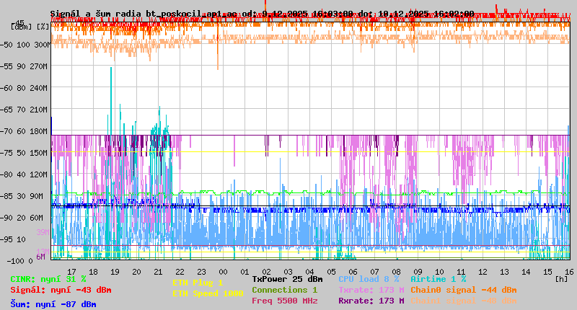
Task: Click the '-65' dBm axis value
Action: [6, 110]
